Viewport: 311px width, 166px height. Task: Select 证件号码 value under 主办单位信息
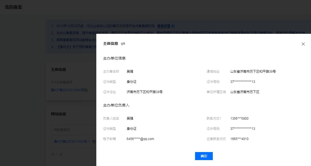coord(243,82)
